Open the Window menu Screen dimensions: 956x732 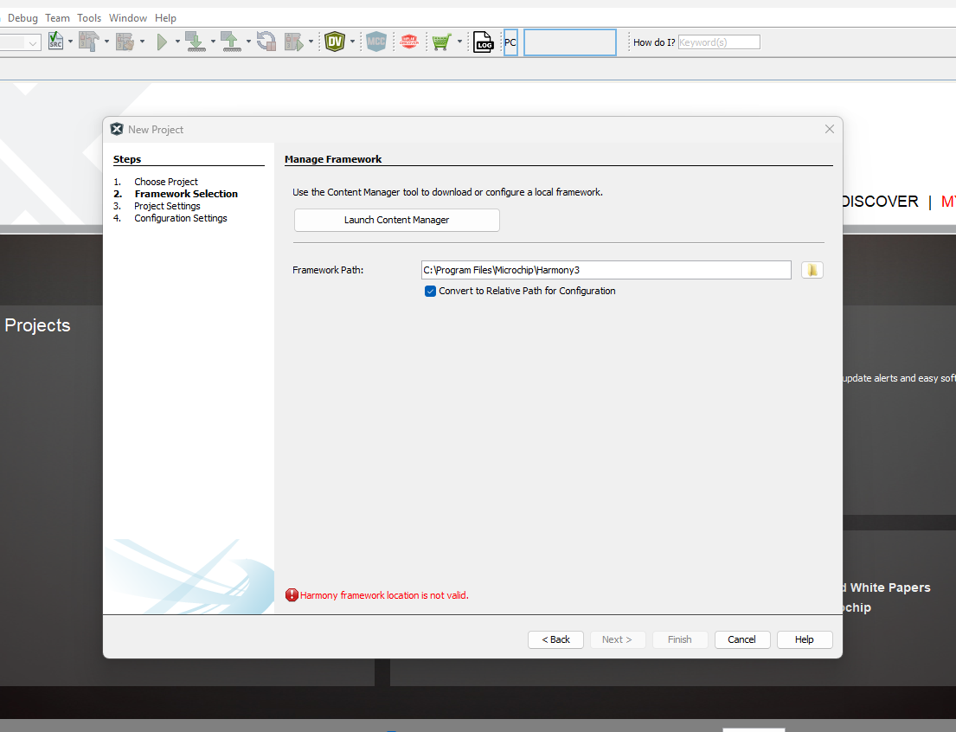tap(128, 17)
